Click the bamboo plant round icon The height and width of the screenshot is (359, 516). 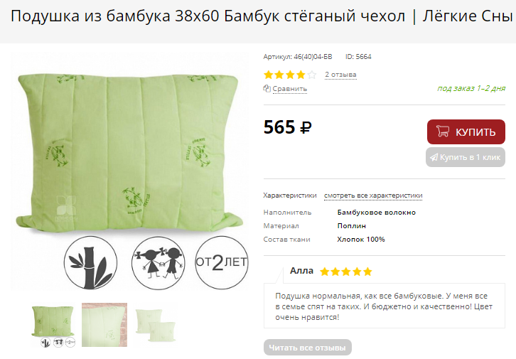(90, 263)
